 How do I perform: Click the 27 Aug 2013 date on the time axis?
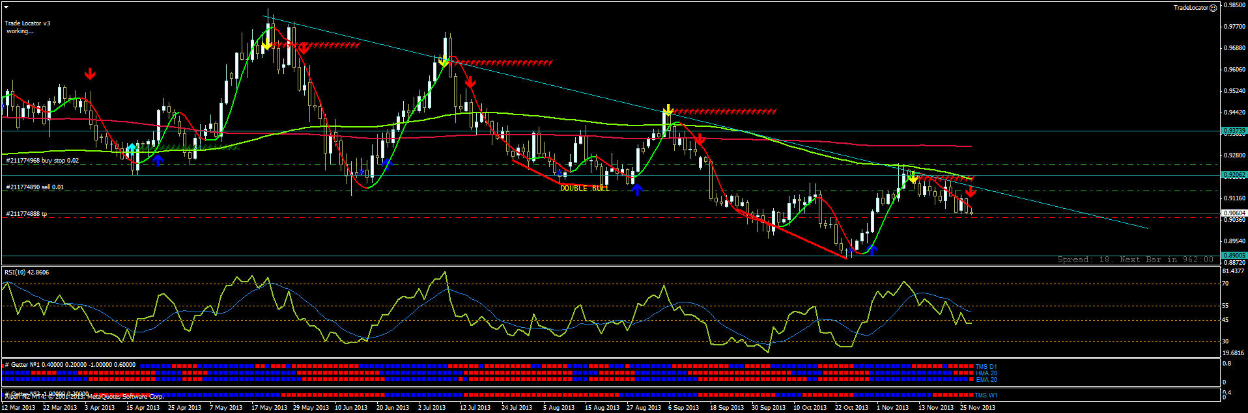(x=644, y=408)
